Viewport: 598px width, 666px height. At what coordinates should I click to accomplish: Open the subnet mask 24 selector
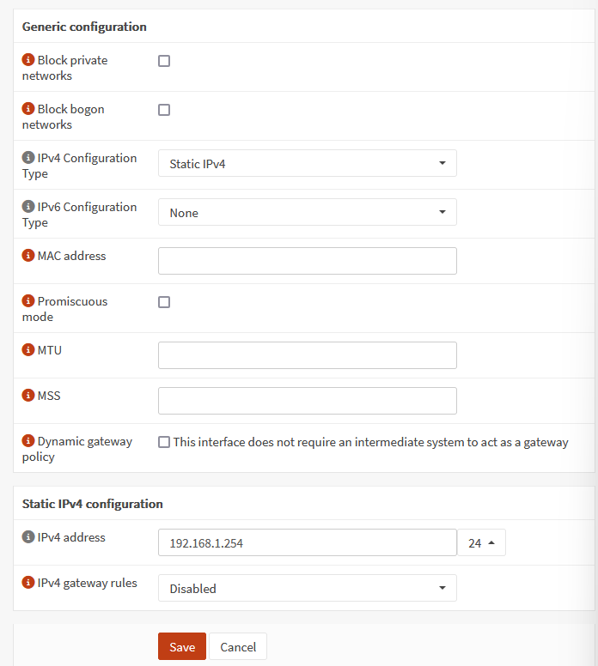481,542
